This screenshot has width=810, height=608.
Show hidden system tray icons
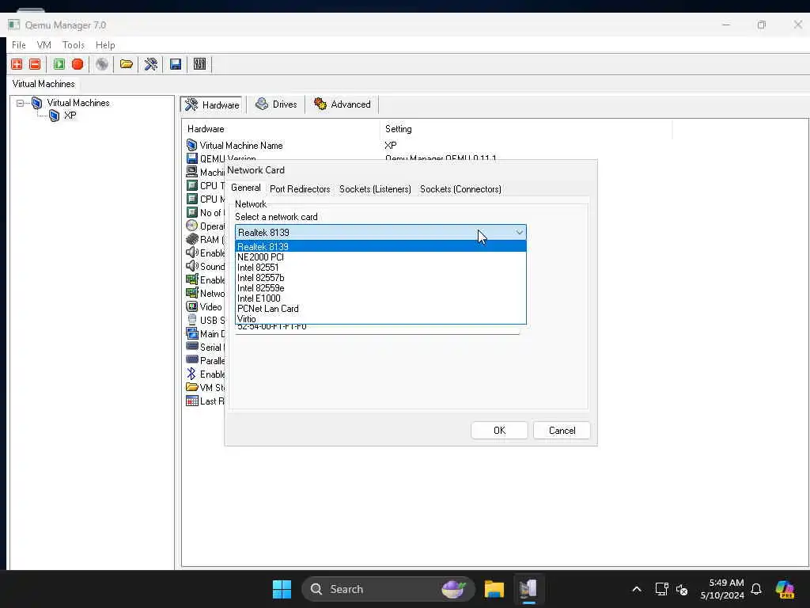pyautogui.click(x=637, y=589)
